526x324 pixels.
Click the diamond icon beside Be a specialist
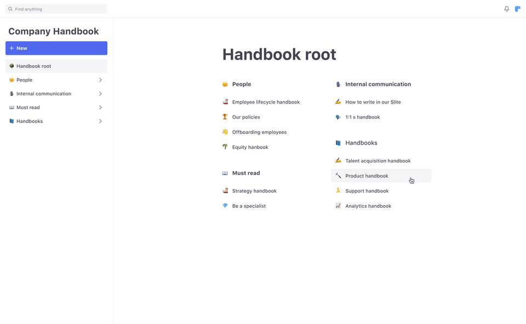pyautogui.click(x=225, y=206)
